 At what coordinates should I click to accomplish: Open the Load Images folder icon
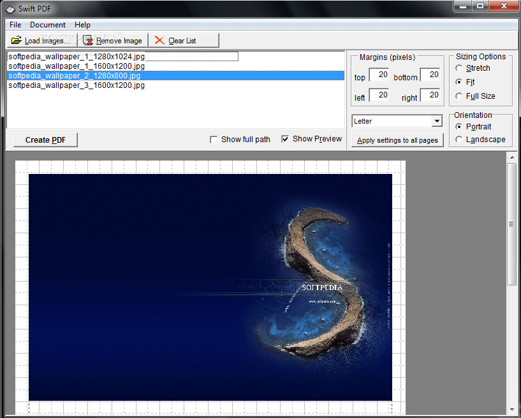pyautogui.click(x=17, y=40)
